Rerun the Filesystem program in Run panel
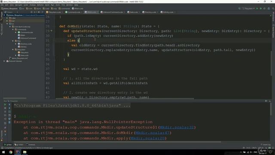The height and width of the screenshot is (155, 275). [x=5, y=105]
